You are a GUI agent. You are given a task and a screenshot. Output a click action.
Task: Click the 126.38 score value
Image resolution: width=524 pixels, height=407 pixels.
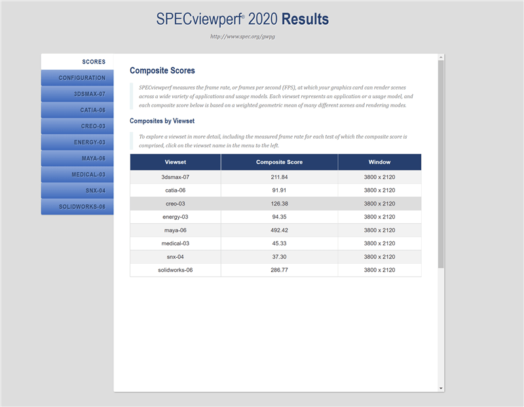point(280,203)
